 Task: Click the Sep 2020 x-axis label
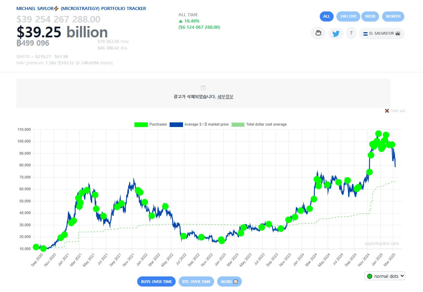[x=37, y=260]
